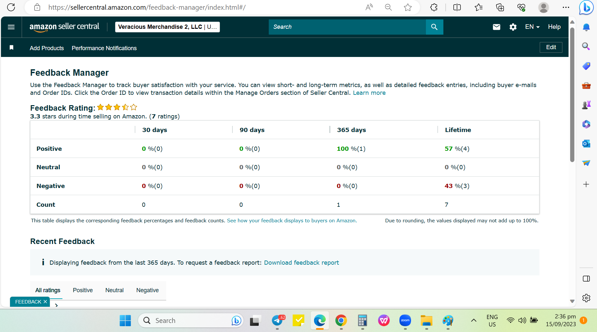Open Google Chrome from the taskbar
This screenshot has height=332, width=597.
pos(341,321)
